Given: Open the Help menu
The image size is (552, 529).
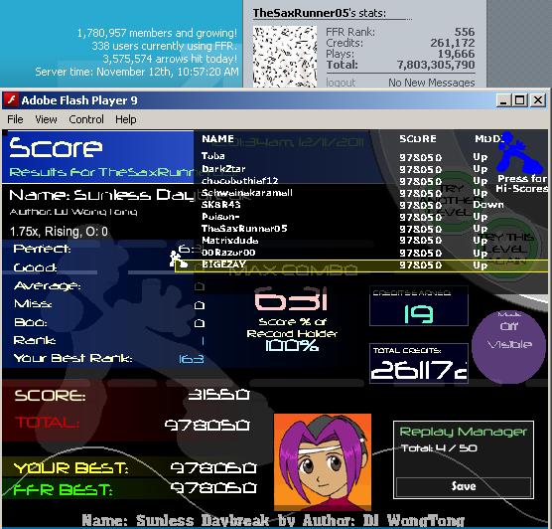Looking at the screenshot, I should click(x=126, y=119).
